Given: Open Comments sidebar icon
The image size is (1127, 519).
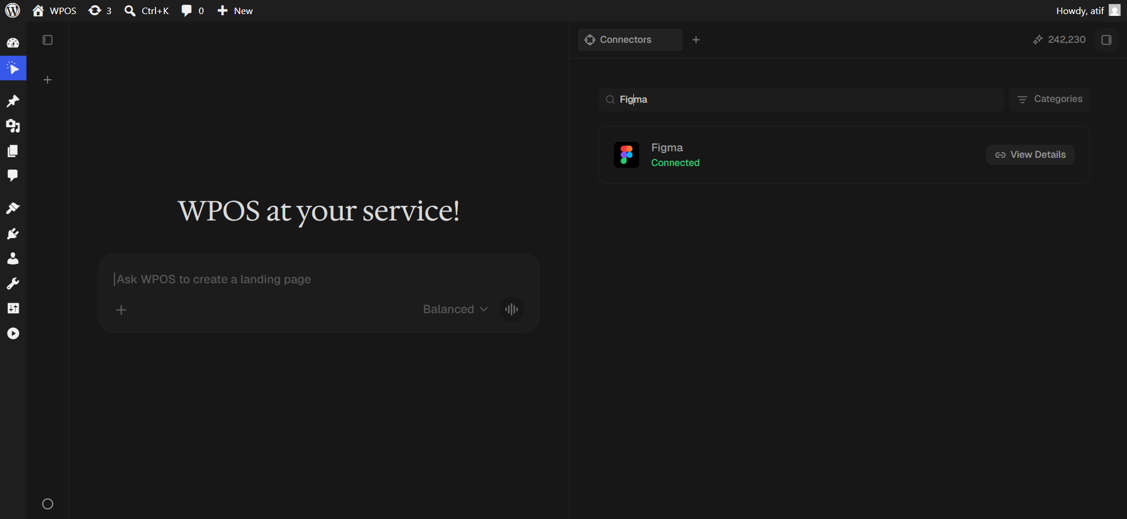Looking at the screenshot, I should [x=13, y=176].
